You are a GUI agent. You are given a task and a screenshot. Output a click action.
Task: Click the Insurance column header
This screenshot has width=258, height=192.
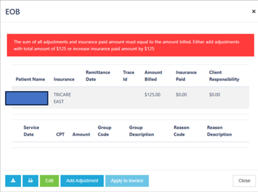pyautogui.click(x=64, y=79)
